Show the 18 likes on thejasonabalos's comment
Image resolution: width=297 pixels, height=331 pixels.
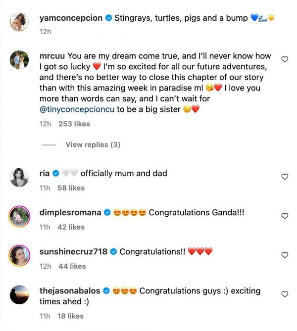click(71, 316)
